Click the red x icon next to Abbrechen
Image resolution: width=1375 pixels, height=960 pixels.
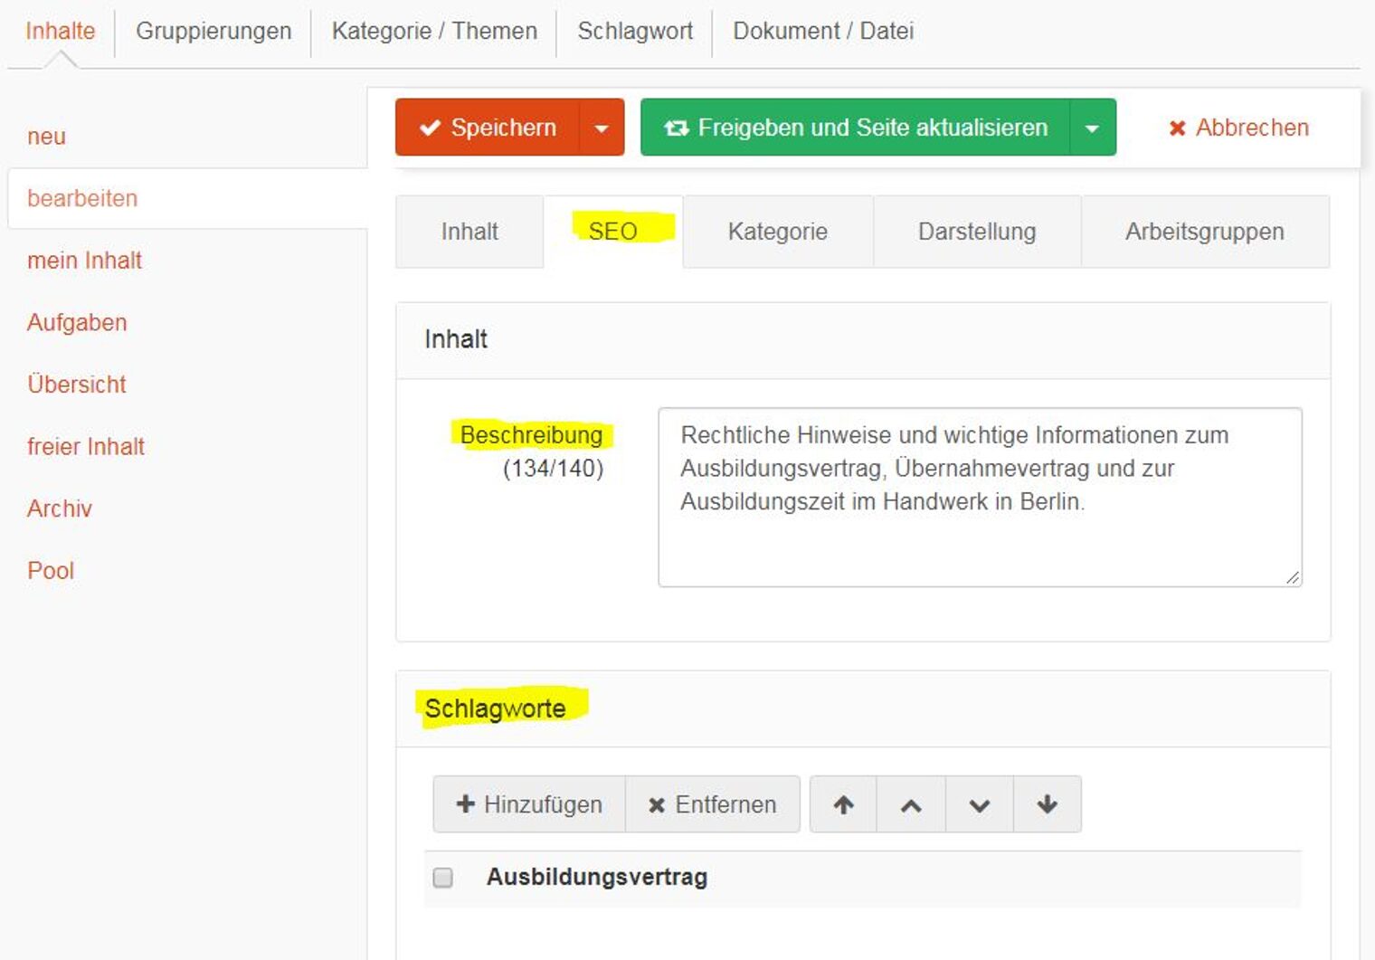coord(1177,128)
